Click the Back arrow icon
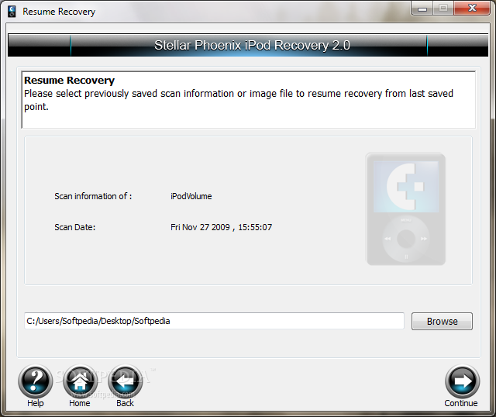The height and width of the screenshot is (417, 496). (x=126, y=381)
